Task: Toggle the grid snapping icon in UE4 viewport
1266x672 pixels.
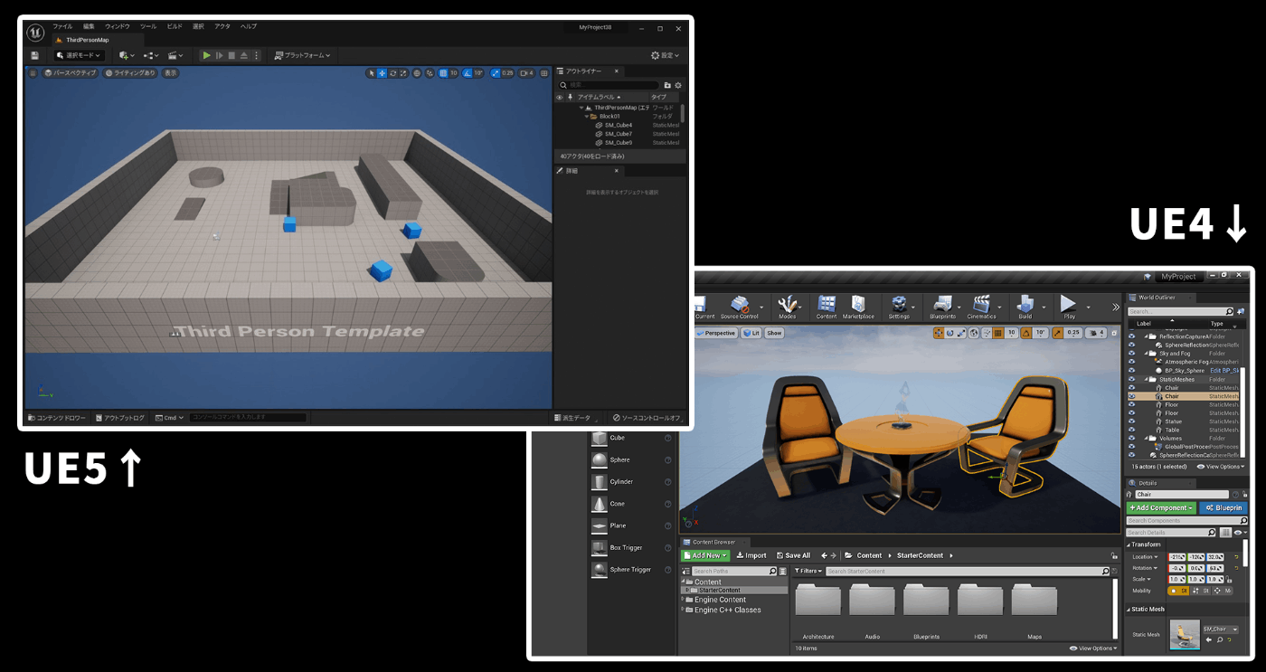Action: pos(997,334)
